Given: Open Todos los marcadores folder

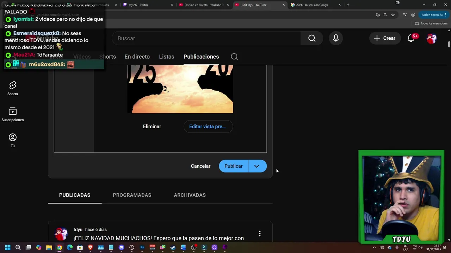Looking at the screenshot, I should (431, 24).
